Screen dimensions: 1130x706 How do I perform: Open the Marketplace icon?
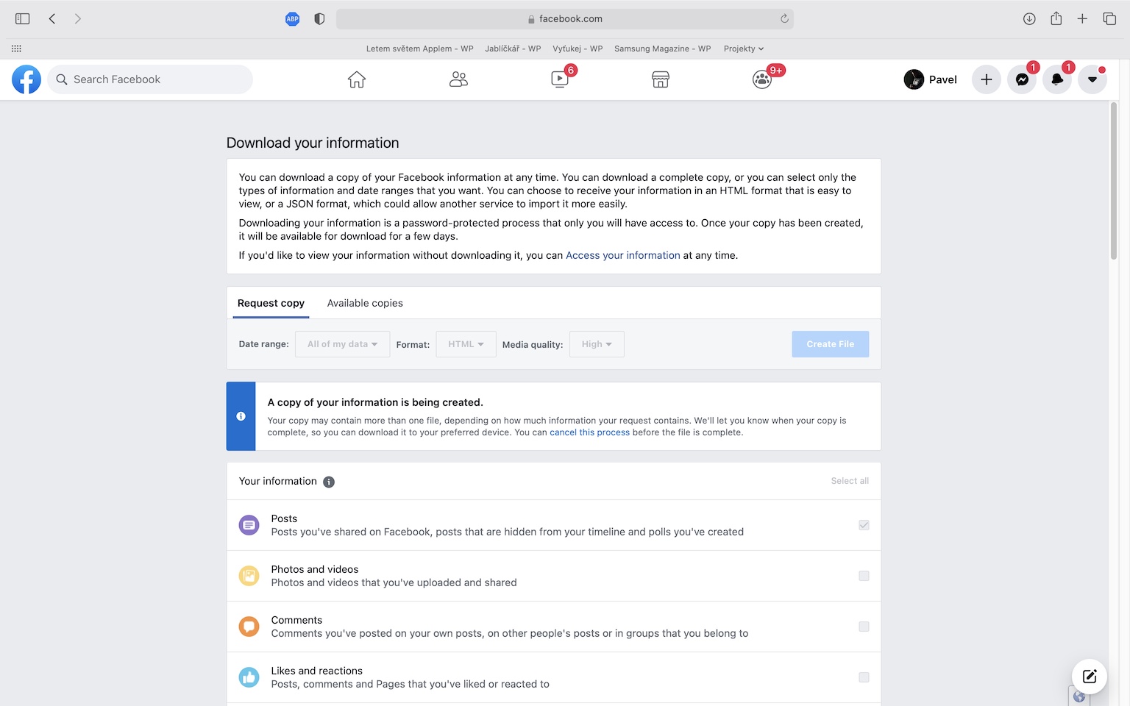click(661, 79)
